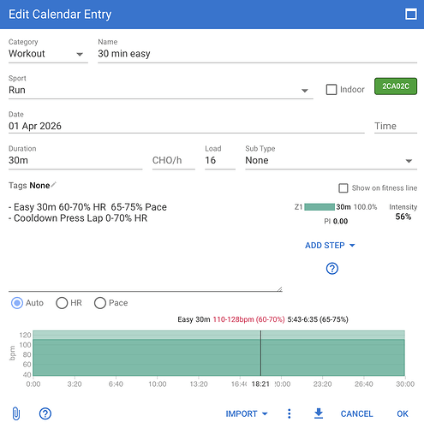This screenshot has height=428, width=424.
Task: Click the CANCEL button
Action: tap(356, 413)
